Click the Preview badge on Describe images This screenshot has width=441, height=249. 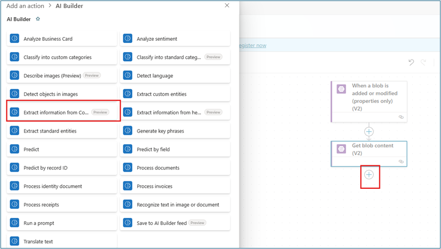click(92, 76)
